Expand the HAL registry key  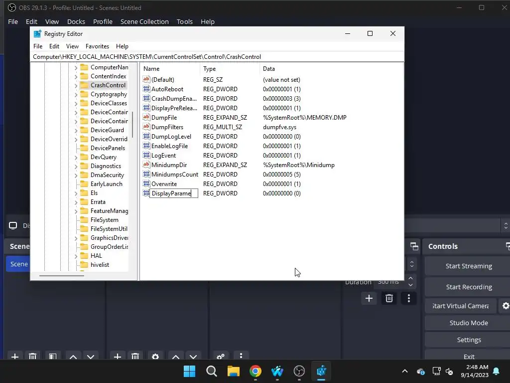pos(76,256)
